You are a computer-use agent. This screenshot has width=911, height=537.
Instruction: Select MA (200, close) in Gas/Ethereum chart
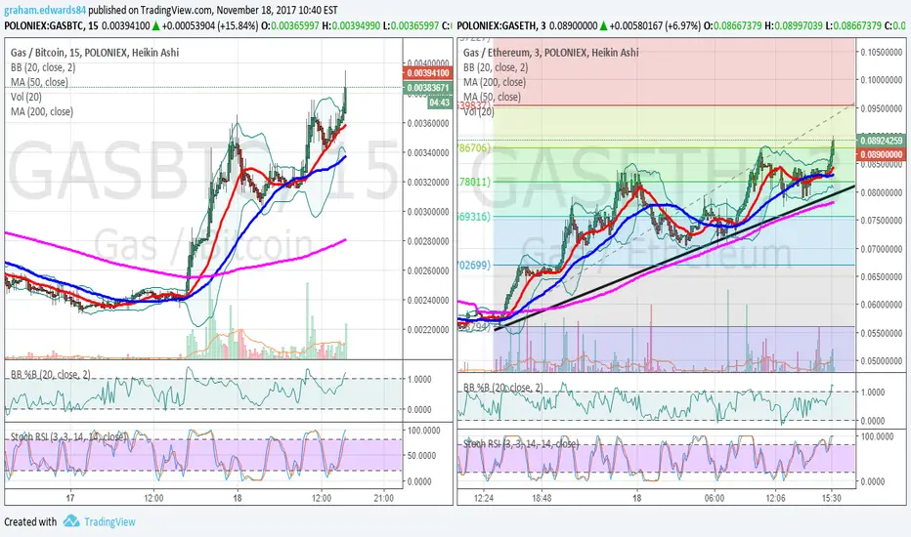[495, 82]
